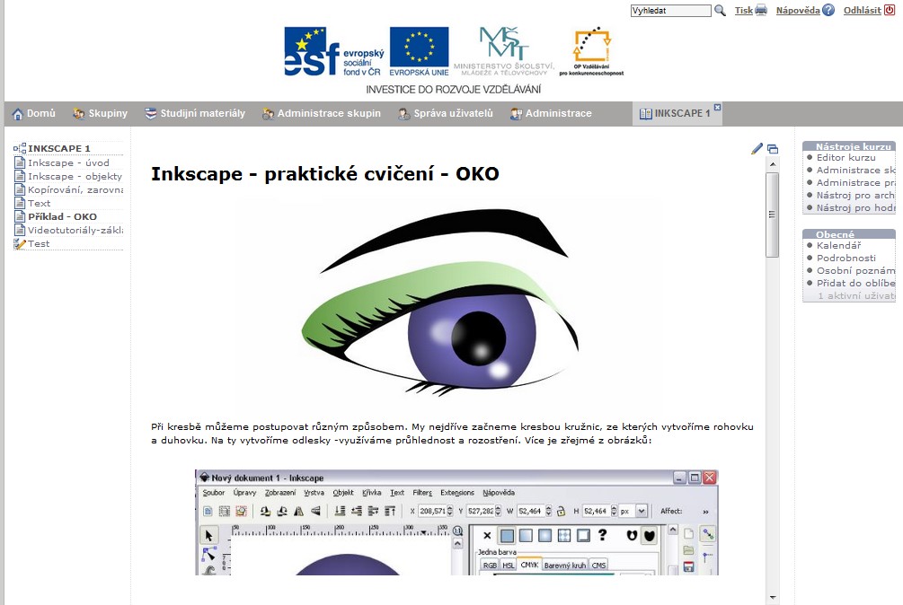This screenshot has width=903, height=605.
Task: Open the 'Nástroj pro hod…' link
Action: [855, 208]
